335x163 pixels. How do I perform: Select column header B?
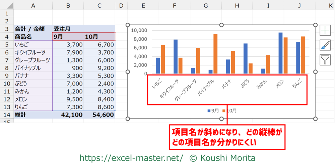pos(68,6)
